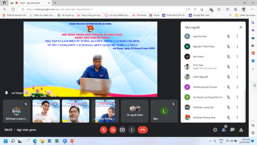Image resolution: width=257 pixels, height=145 pixels.
Task: Open Excel from the taskbar
Action: 57,141
